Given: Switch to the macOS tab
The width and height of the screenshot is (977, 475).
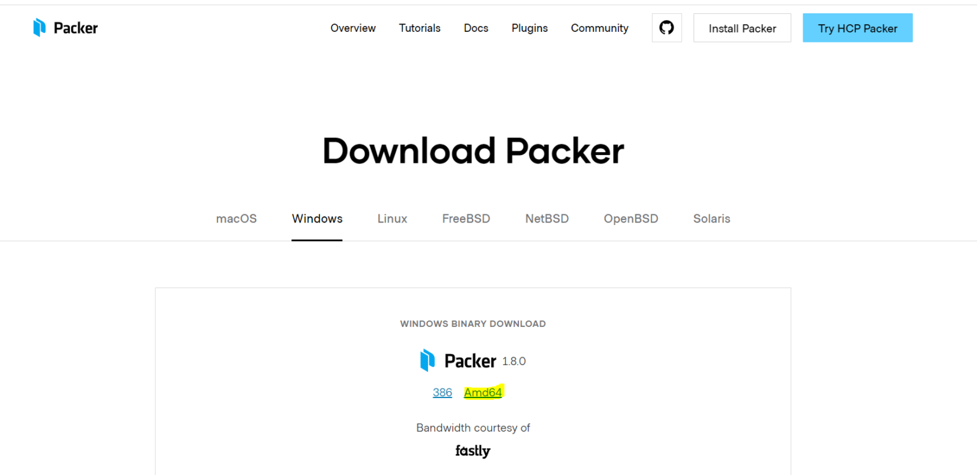Looking at the screenshot, I should (237, 219).
